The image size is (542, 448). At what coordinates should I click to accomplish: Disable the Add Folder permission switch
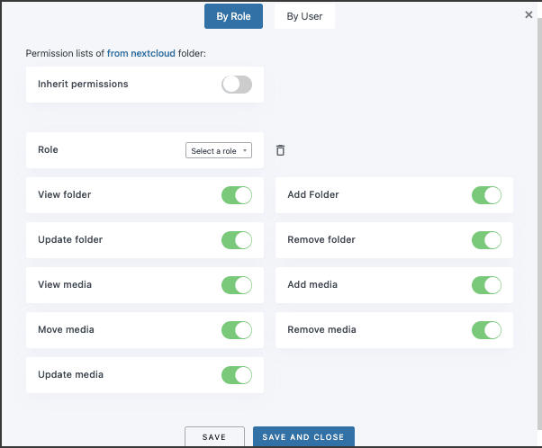click(x=486, y=195)
